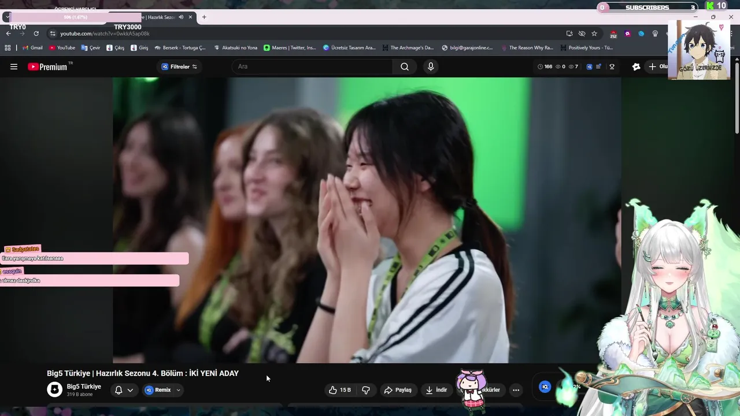
Task: Open the bilgi@garajonline bookmark
Action: pyautogui.click(x=467, y=48)
